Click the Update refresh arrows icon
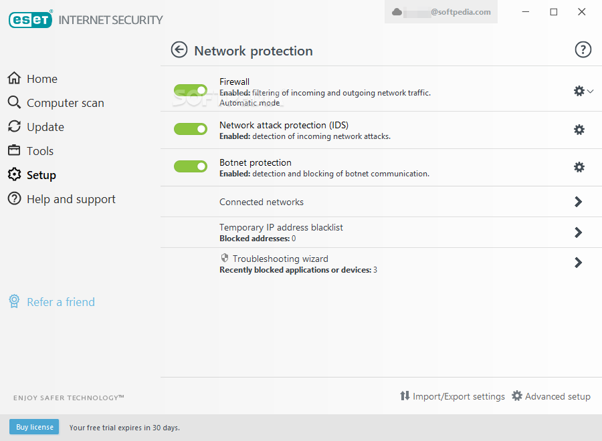The image size is (602, 441). 14,126
